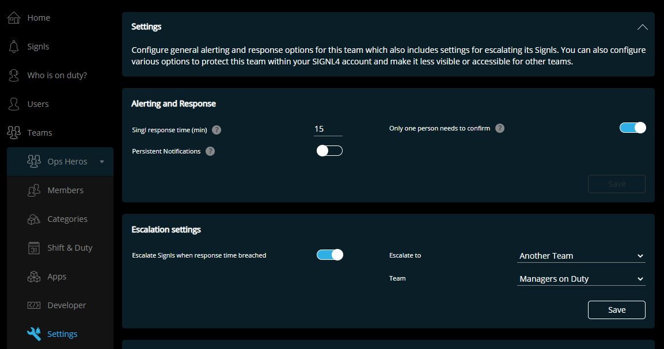This screenshot has width=664, height=349.
Task: Open the Escalate to dropdown
Action: pos(581,256)
